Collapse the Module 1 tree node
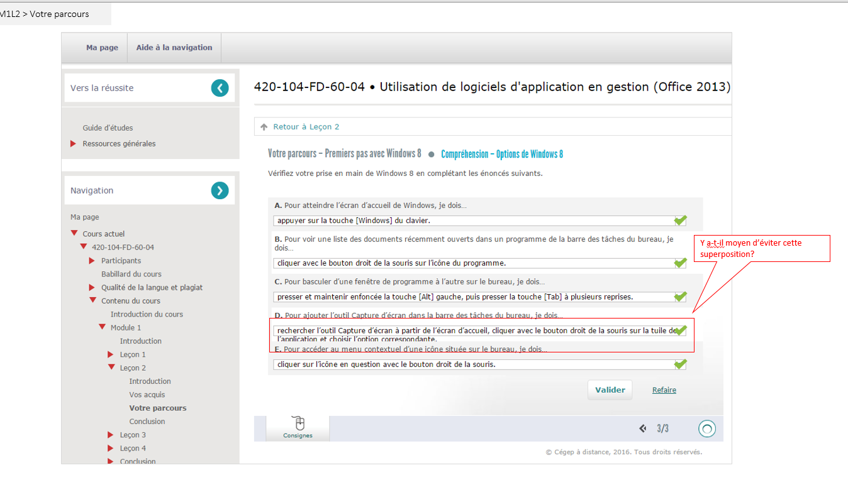Image resolution: width=848 pixels, height=485 pixels. (x=102, y=327)
